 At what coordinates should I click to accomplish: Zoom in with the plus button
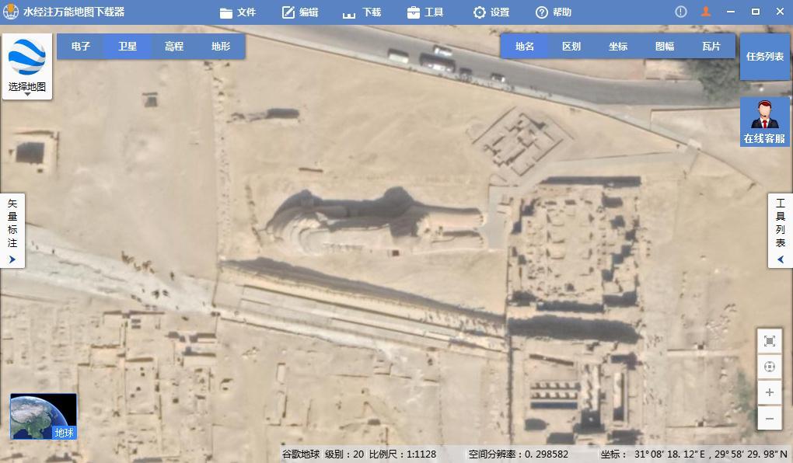pyautogui.click(x=769, y=392)
